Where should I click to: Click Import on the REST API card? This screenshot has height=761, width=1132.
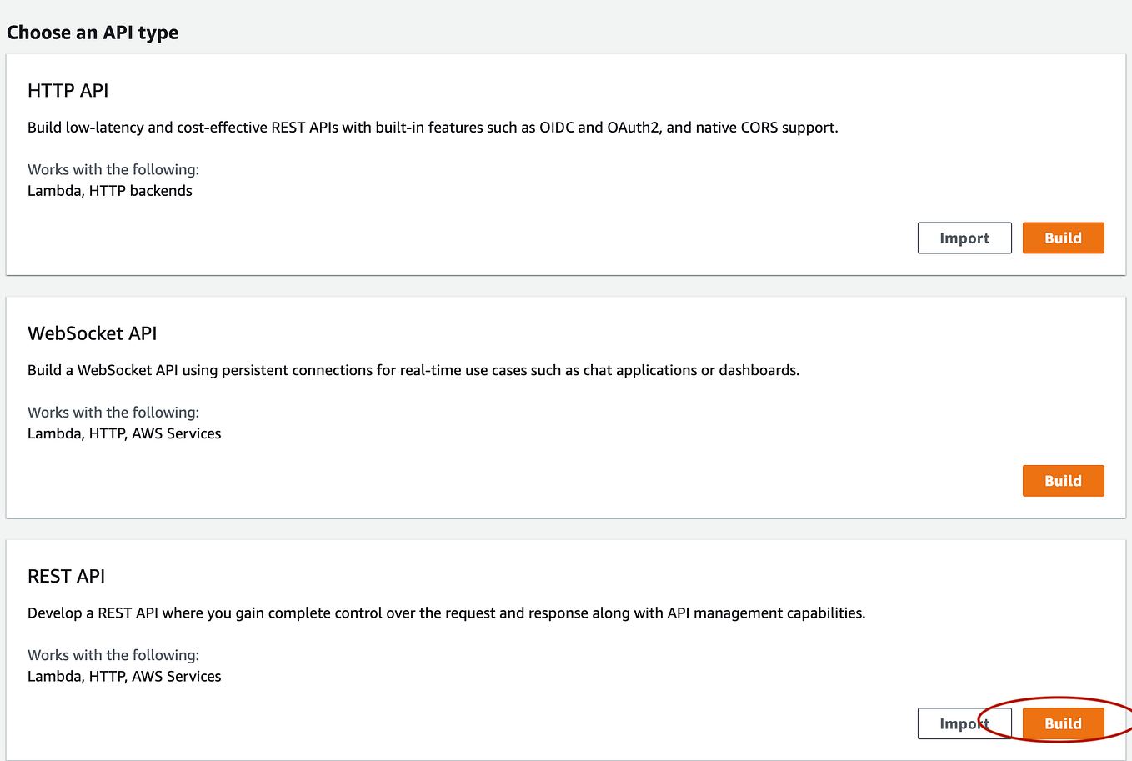tap(964, 723)
